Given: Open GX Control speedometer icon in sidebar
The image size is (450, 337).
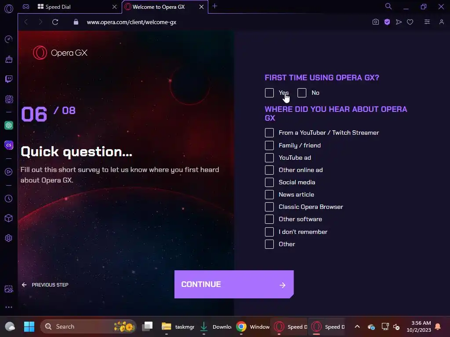Looking at the screenshot, I should [x=9, y=39].
